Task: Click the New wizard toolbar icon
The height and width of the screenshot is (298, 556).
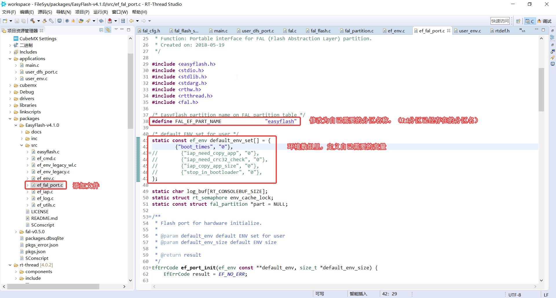Action: click(5, 21)
